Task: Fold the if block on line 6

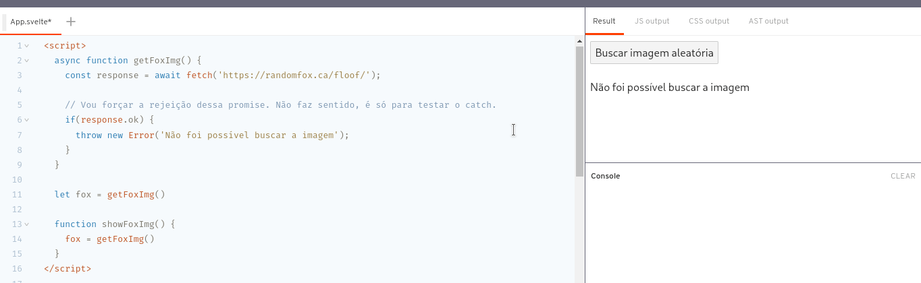Action: click(x=27, y=120)
